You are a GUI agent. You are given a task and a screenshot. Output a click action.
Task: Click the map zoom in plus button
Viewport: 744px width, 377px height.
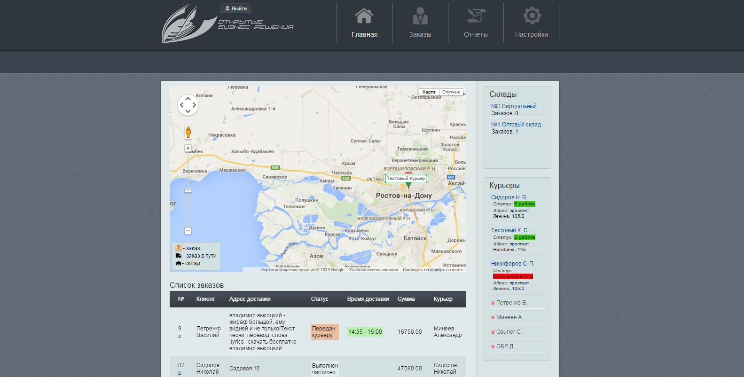(x=188, y=148)
